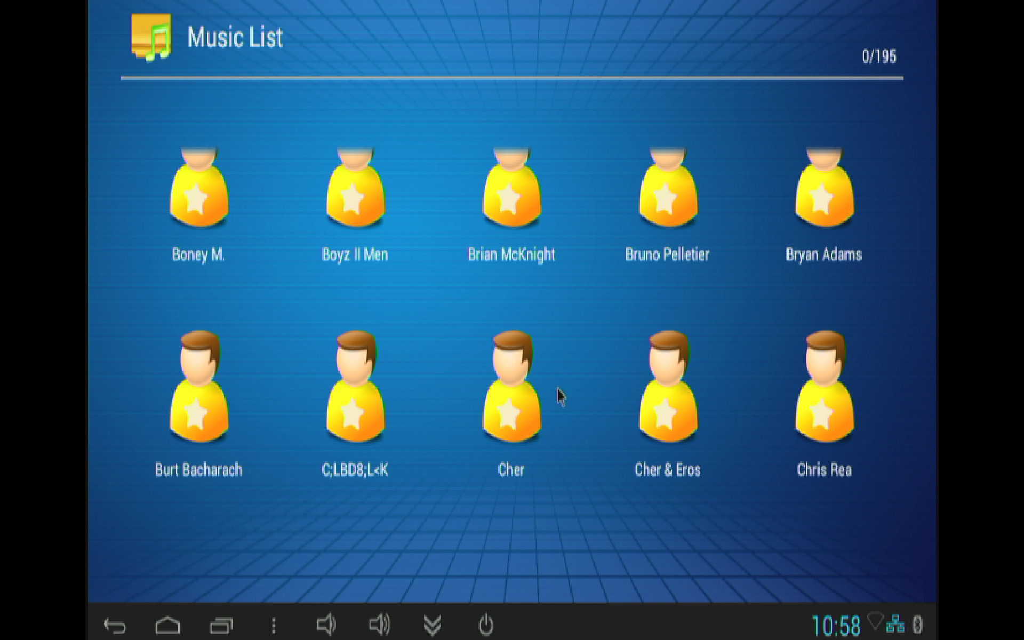Select the Cher artist icon
This screenshot has height=640, width=1024.
[x=511, y=388]
